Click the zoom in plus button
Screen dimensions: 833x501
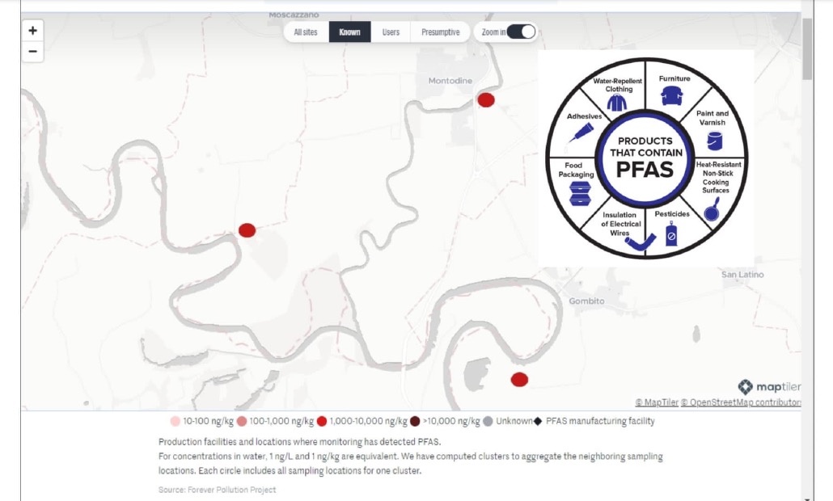point(32,31)
